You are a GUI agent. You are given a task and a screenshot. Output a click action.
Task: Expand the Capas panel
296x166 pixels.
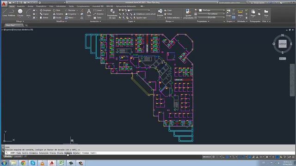point(131,21)
